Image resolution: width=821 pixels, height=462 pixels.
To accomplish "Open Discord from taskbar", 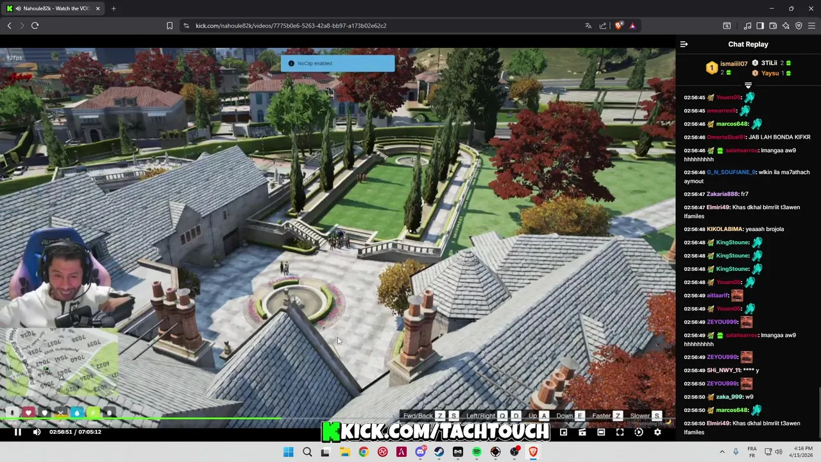I will 420,452.
